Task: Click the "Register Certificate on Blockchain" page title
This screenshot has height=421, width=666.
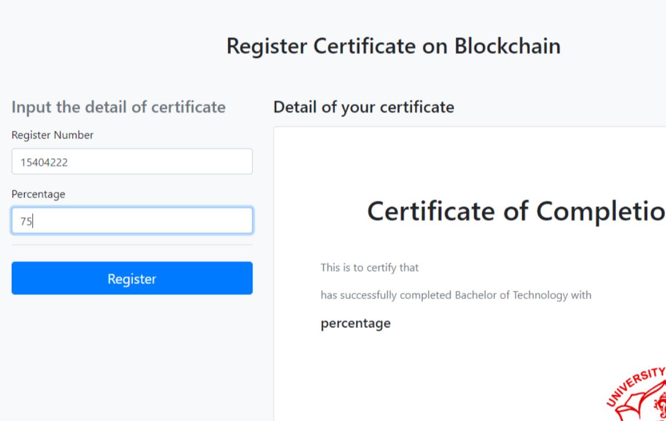Action: 393,47
